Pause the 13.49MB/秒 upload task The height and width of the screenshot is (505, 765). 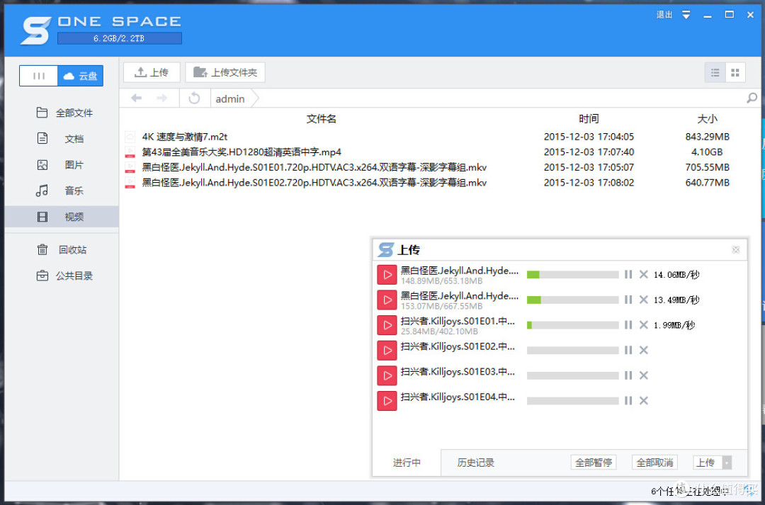[x=628, y=300]
